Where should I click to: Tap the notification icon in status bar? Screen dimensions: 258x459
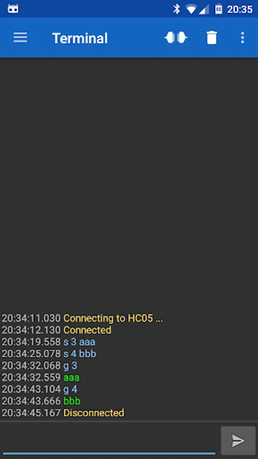13,9
